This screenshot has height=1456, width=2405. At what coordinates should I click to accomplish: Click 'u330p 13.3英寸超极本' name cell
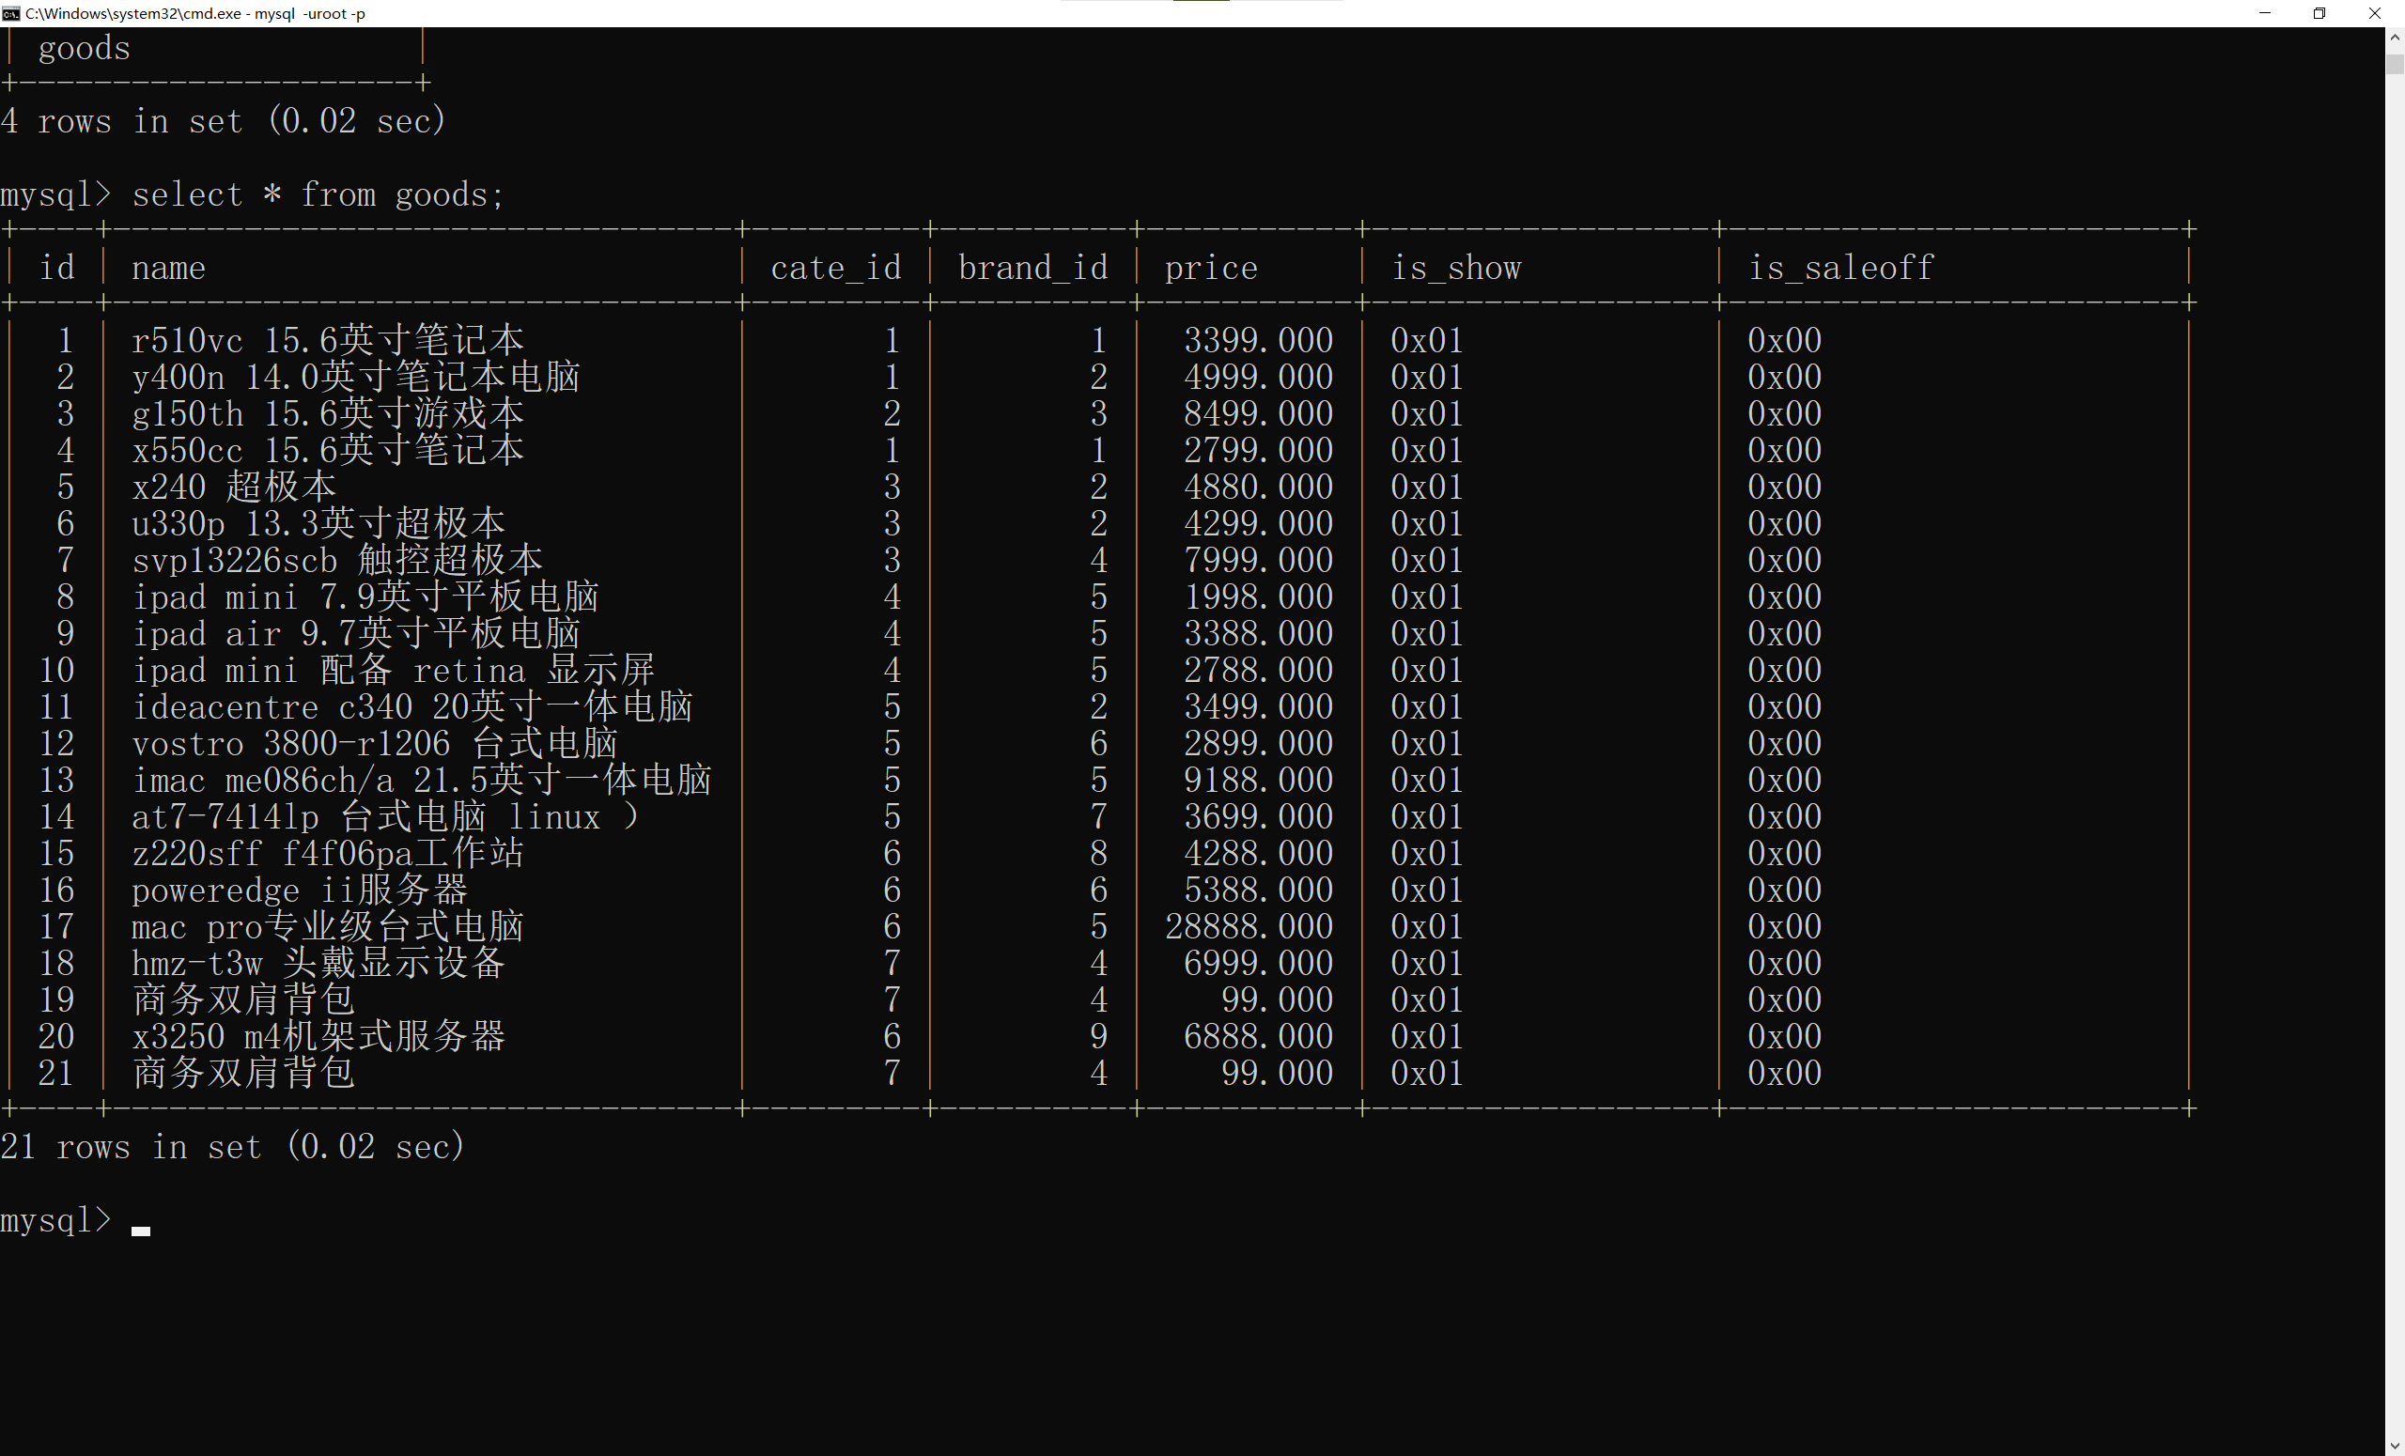tap(318, 523)
